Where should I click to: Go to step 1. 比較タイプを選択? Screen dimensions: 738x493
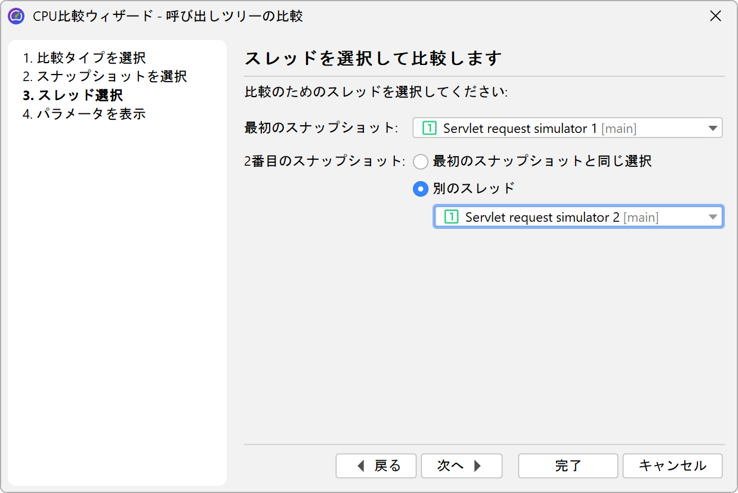pos(84,58)
